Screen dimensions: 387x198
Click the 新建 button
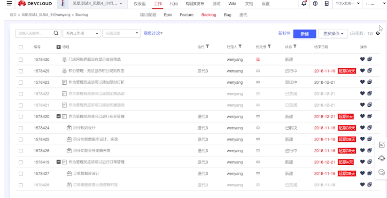(304, 34)
